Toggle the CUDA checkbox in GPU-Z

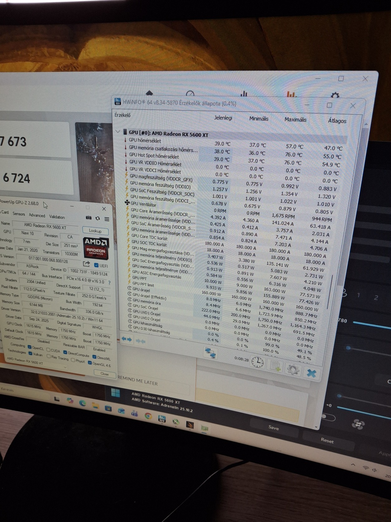click(x=48, y=349)
